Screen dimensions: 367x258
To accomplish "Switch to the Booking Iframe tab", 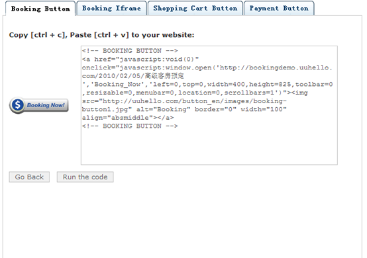I will tap(111, 9).
